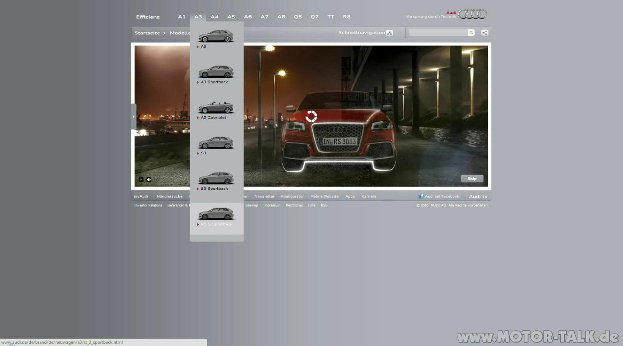623x346 pixels.
Task: Click the Audi four rings logo
Action: point(472,14)
